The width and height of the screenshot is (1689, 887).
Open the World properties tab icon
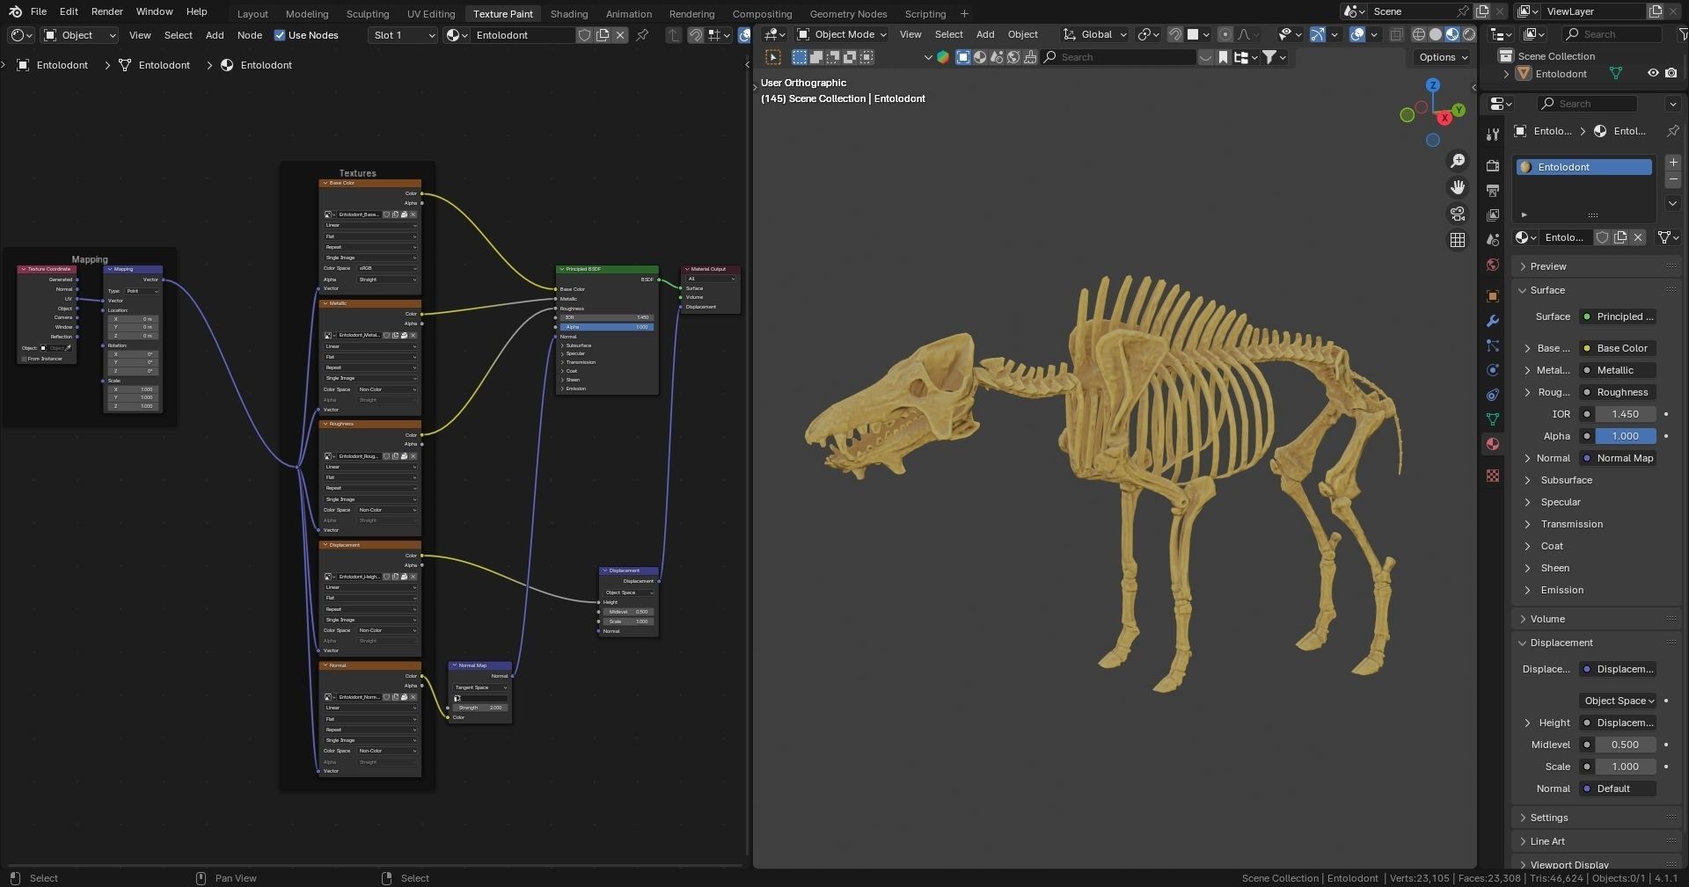[x=1492, y=265]
